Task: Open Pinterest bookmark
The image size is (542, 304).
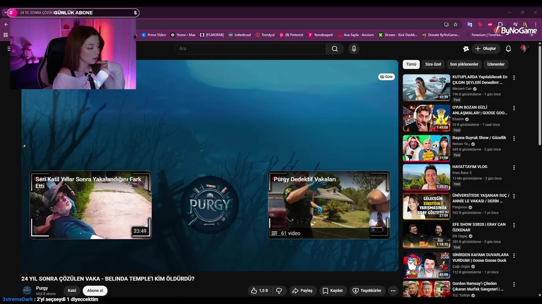Action: 291,35
